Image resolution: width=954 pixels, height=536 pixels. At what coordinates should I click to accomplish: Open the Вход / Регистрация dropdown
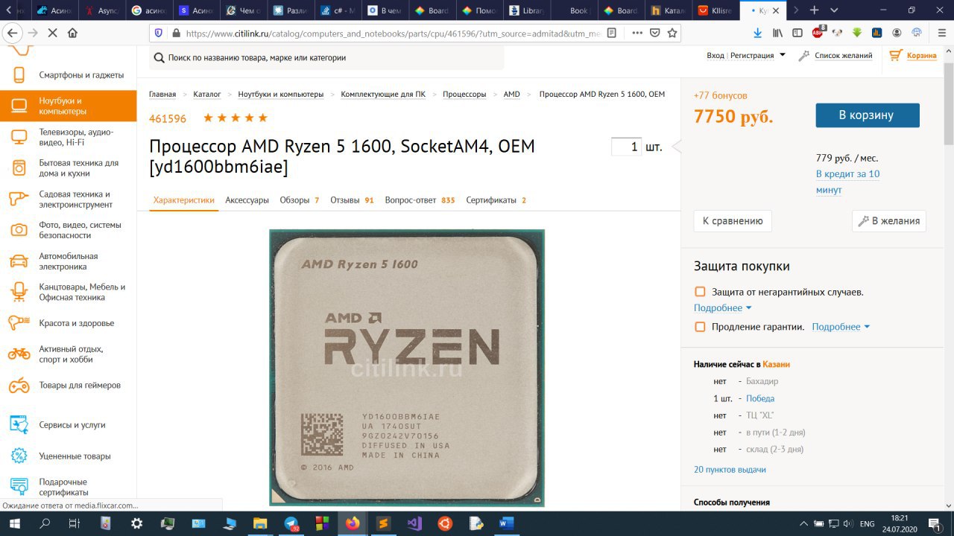coord(746,56)
